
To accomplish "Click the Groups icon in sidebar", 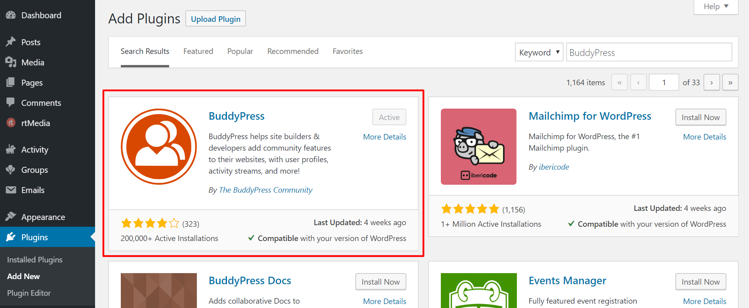I will click(x=11, y=170).
